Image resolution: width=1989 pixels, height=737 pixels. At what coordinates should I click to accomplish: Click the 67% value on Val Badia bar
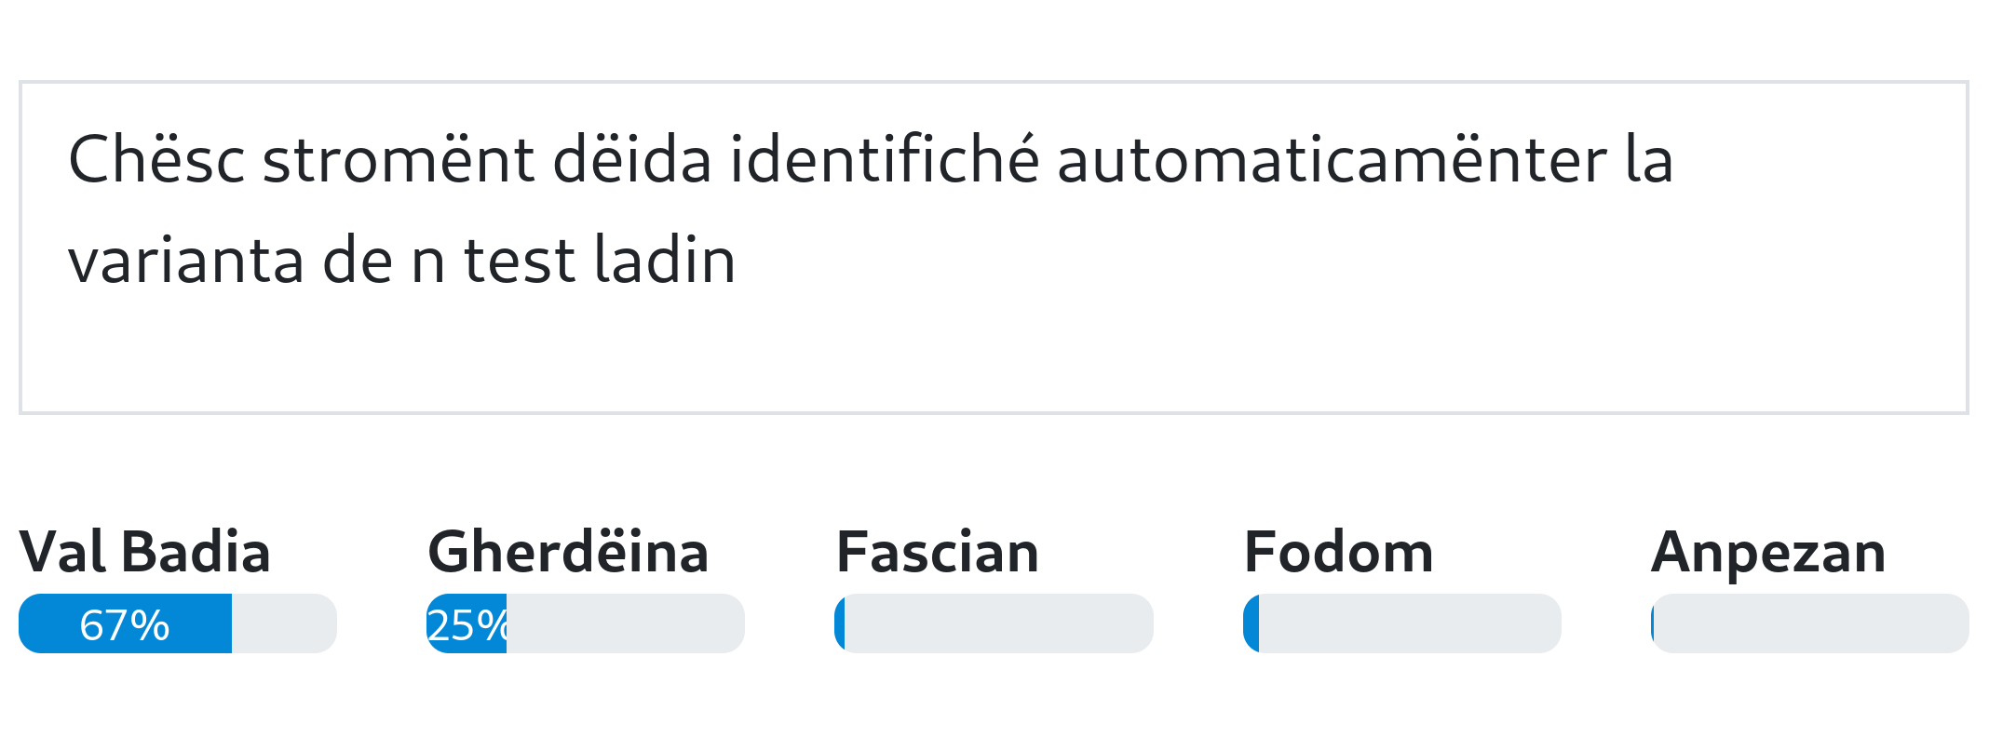click(x=125, y=624)
